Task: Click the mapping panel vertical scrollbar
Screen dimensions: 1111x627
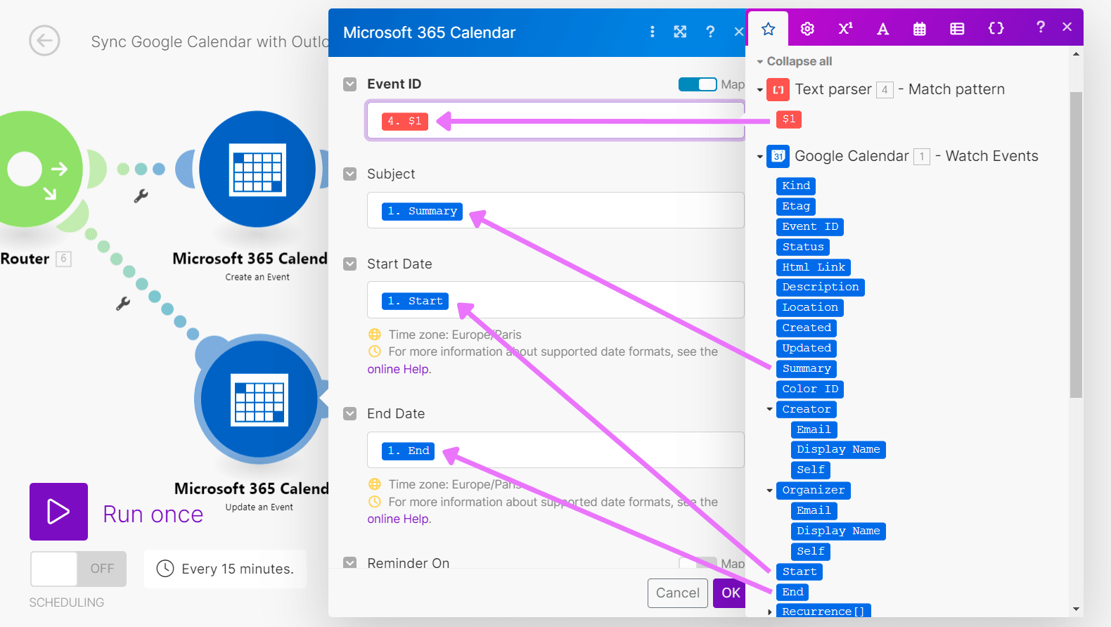Action: (x=1076, y=245)
